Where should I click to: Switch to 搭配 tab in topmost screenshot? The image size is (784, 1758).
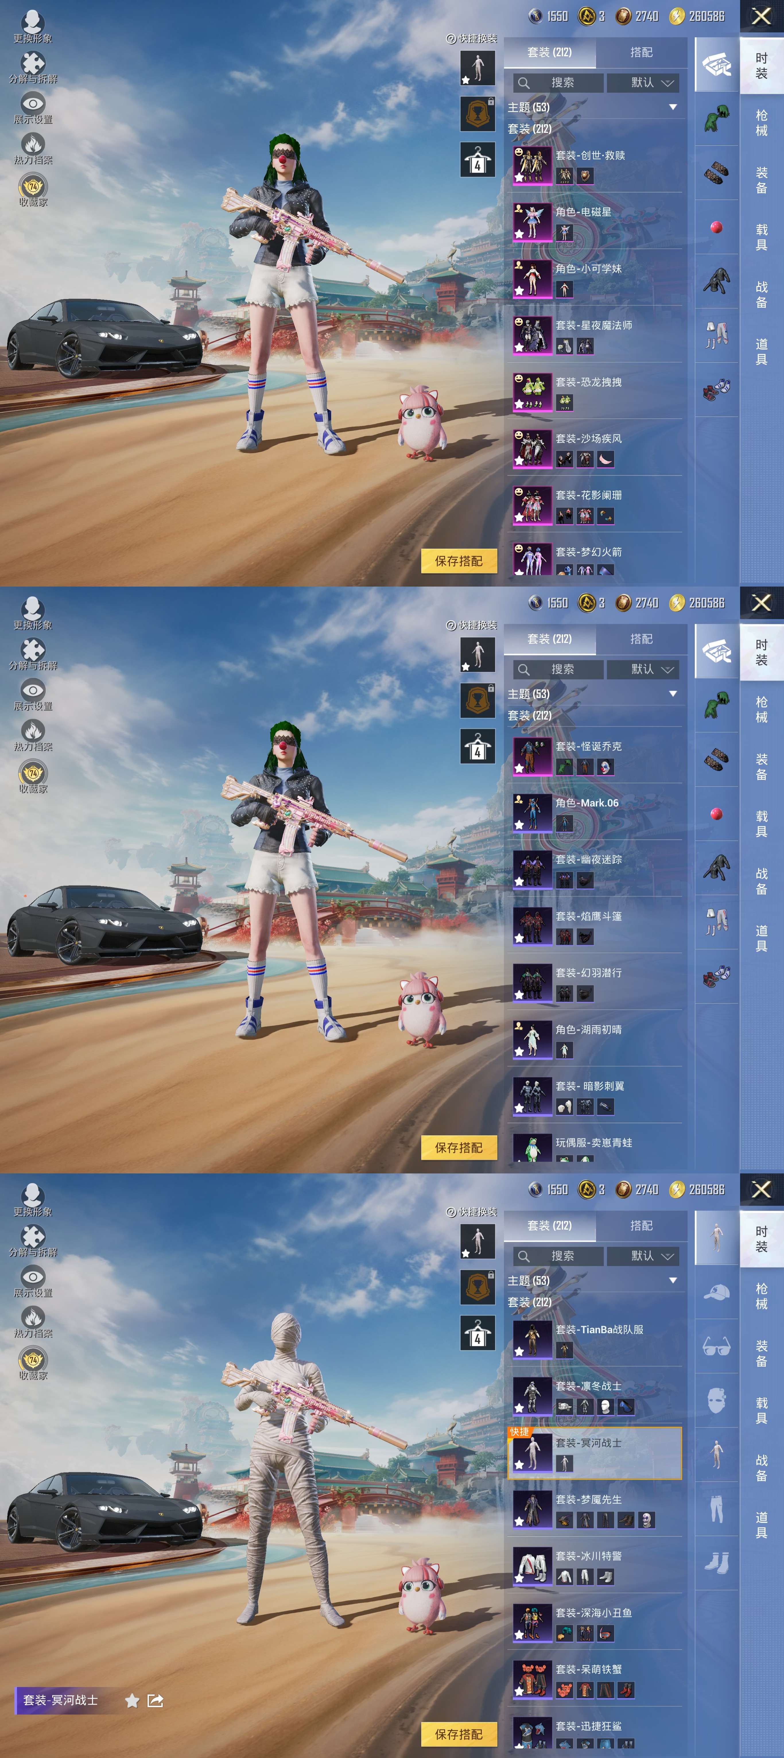[641, 53]
